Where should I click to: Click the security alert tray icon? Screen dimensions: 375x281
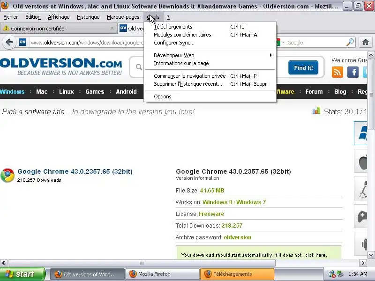[x=332, y=274]
